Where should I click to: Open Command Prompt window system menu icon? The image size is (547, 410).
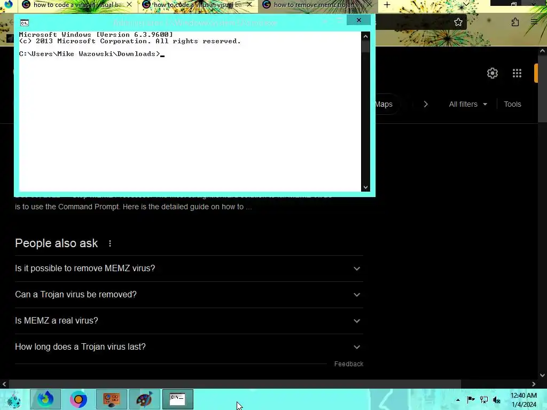click(25, 23)
